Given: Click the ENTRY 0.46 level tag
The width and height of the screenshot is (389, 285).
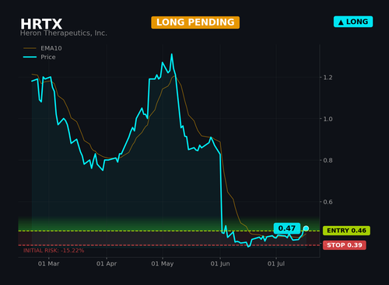Looking at the screenshot, I should click(x=346, y=231).
